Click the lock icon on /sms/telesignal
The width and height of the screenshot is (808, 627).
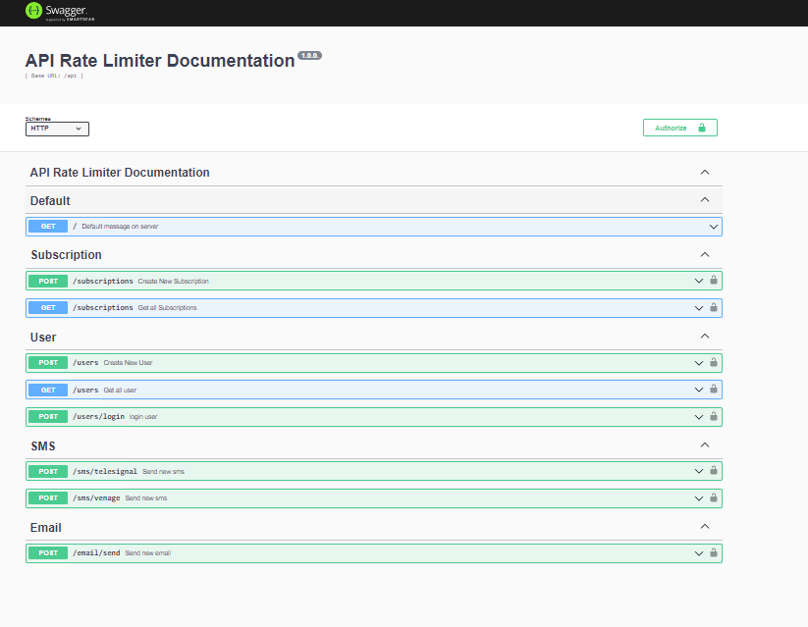714,471
